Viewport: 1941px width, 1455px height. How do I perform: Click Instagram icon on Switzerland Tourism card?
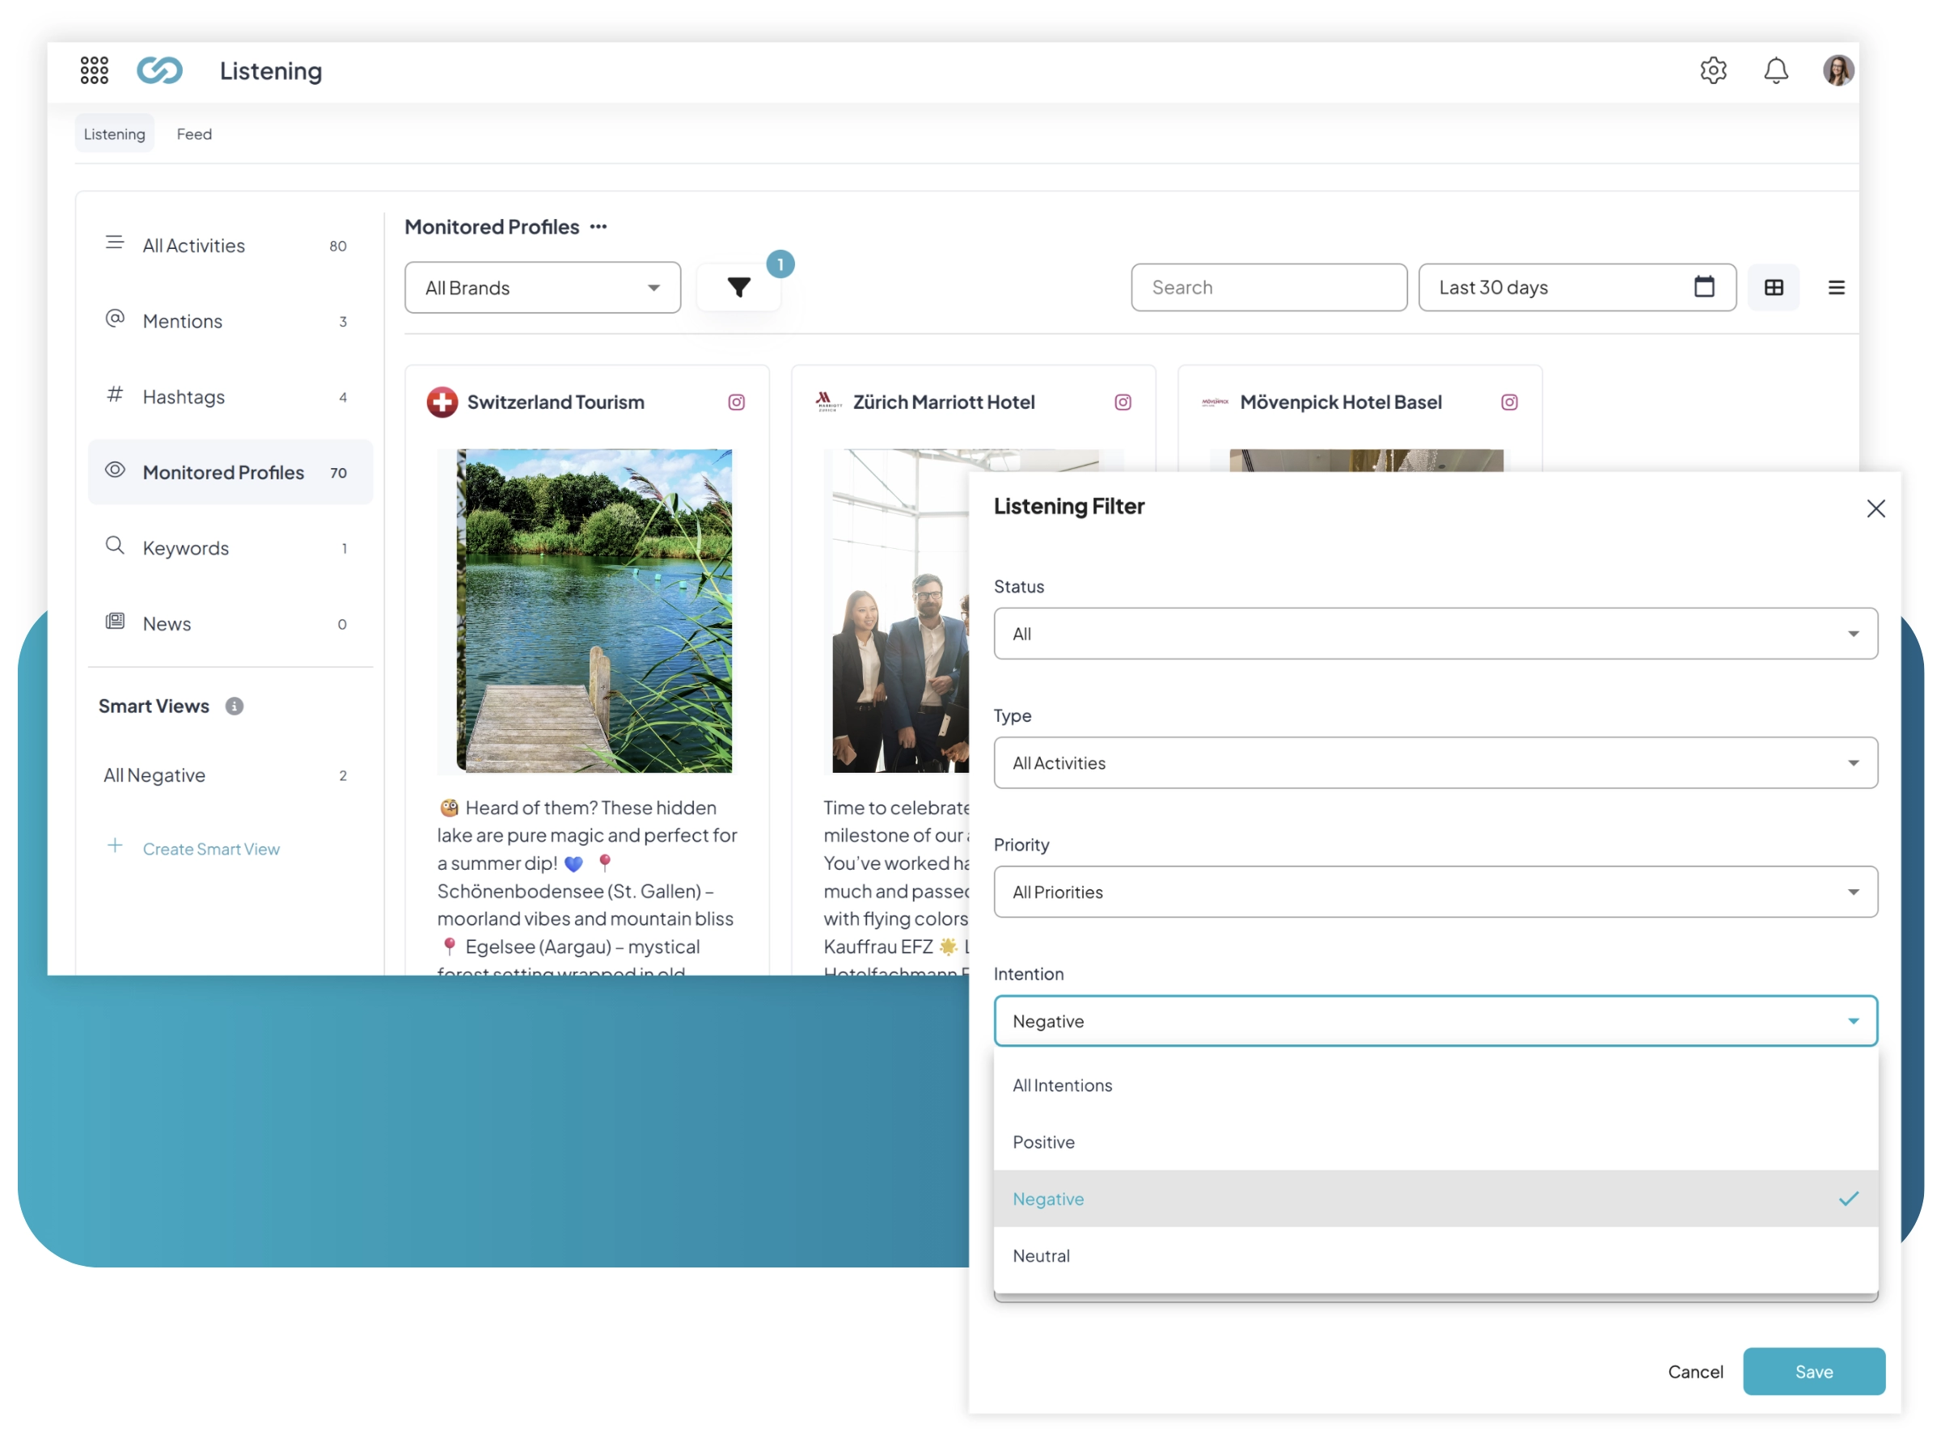click(x=736, y=402)
